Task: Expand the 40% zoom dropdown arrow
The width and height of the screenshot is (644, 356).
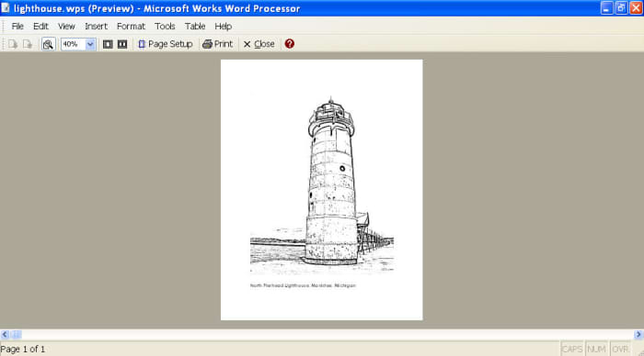Action: (x=90, y=44)
